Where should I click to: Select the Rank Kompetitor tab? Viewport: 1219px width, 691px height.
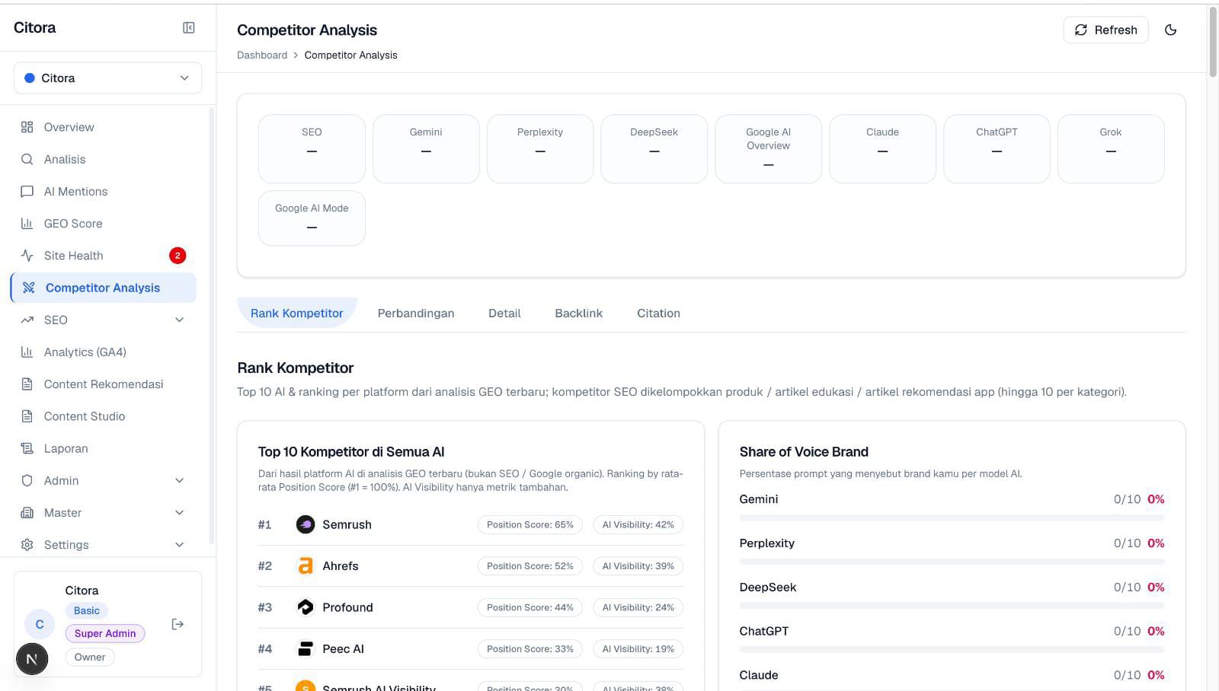click(297, 314)
